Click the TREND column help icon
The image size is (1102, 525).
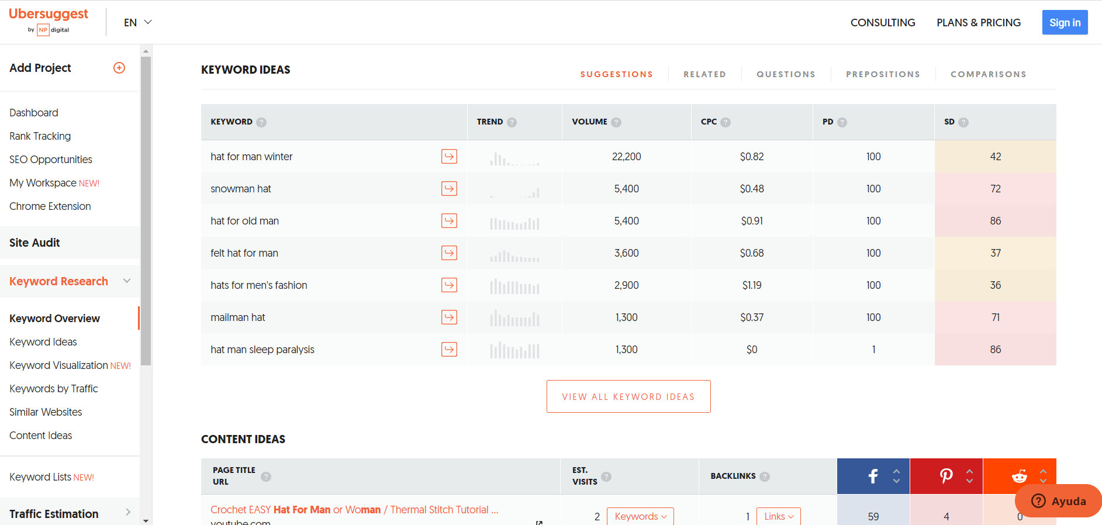512,122
